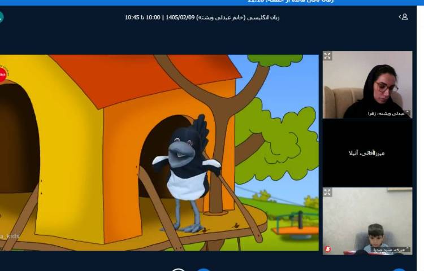
Task: Click the teacher's webcam thumbnail
Action: pyautogui.click(x=367, y=85)
